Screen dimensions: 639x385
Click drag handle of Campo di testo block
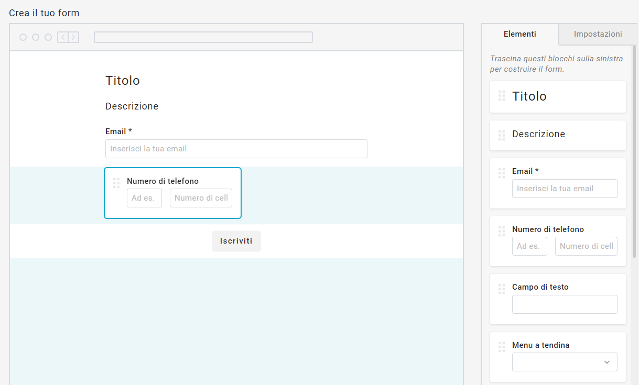coord(502,289)
